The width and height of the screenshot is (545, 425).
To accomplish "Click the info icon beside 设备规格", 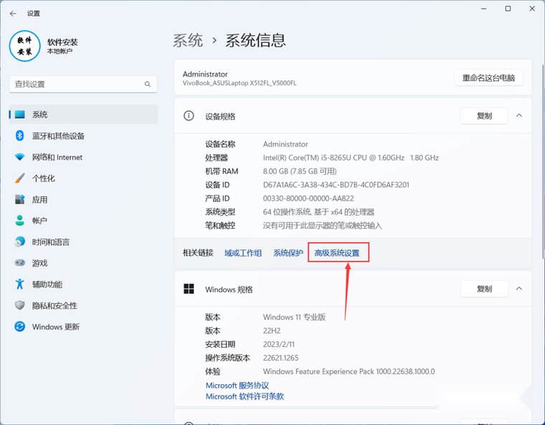I will pos(189,115).
